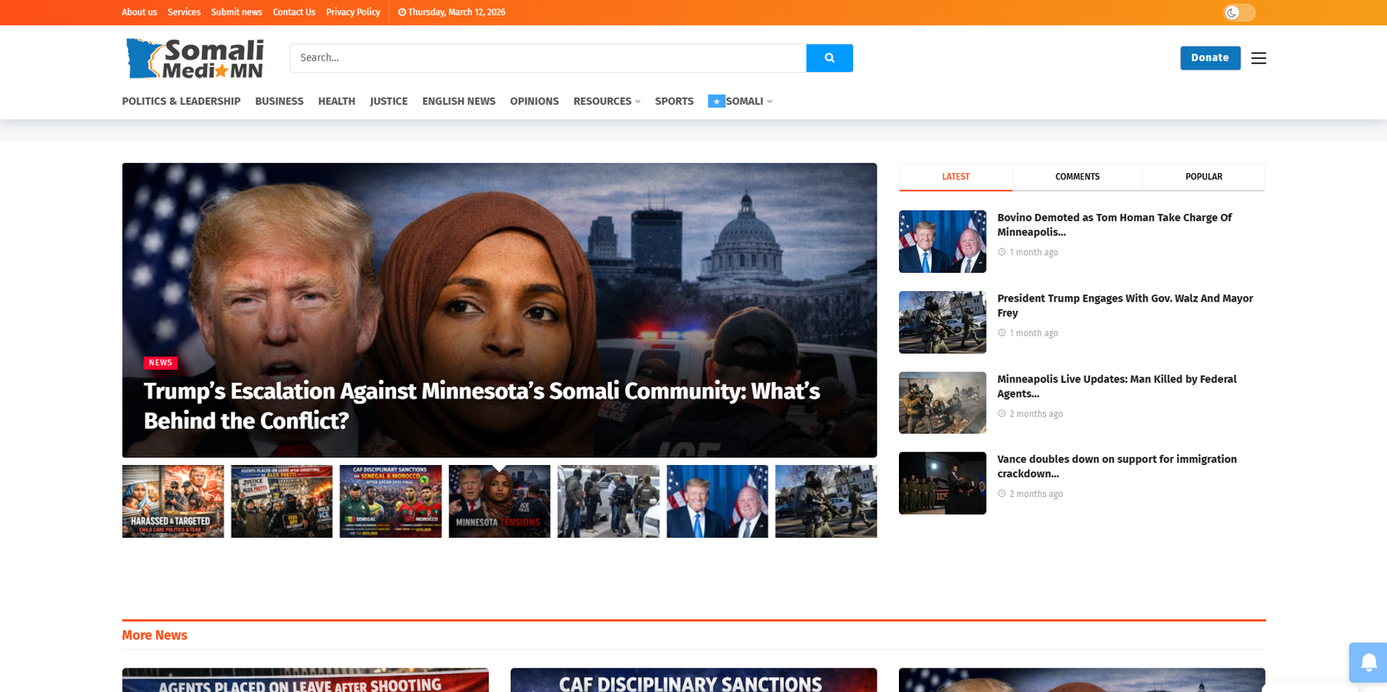The image size is (1387, 692).
Task: Open the Services link
Action: tap(184, 12)
